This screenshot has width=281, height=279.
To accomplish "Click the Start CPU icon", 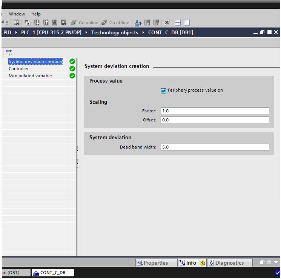I will [x=147, y=23].
